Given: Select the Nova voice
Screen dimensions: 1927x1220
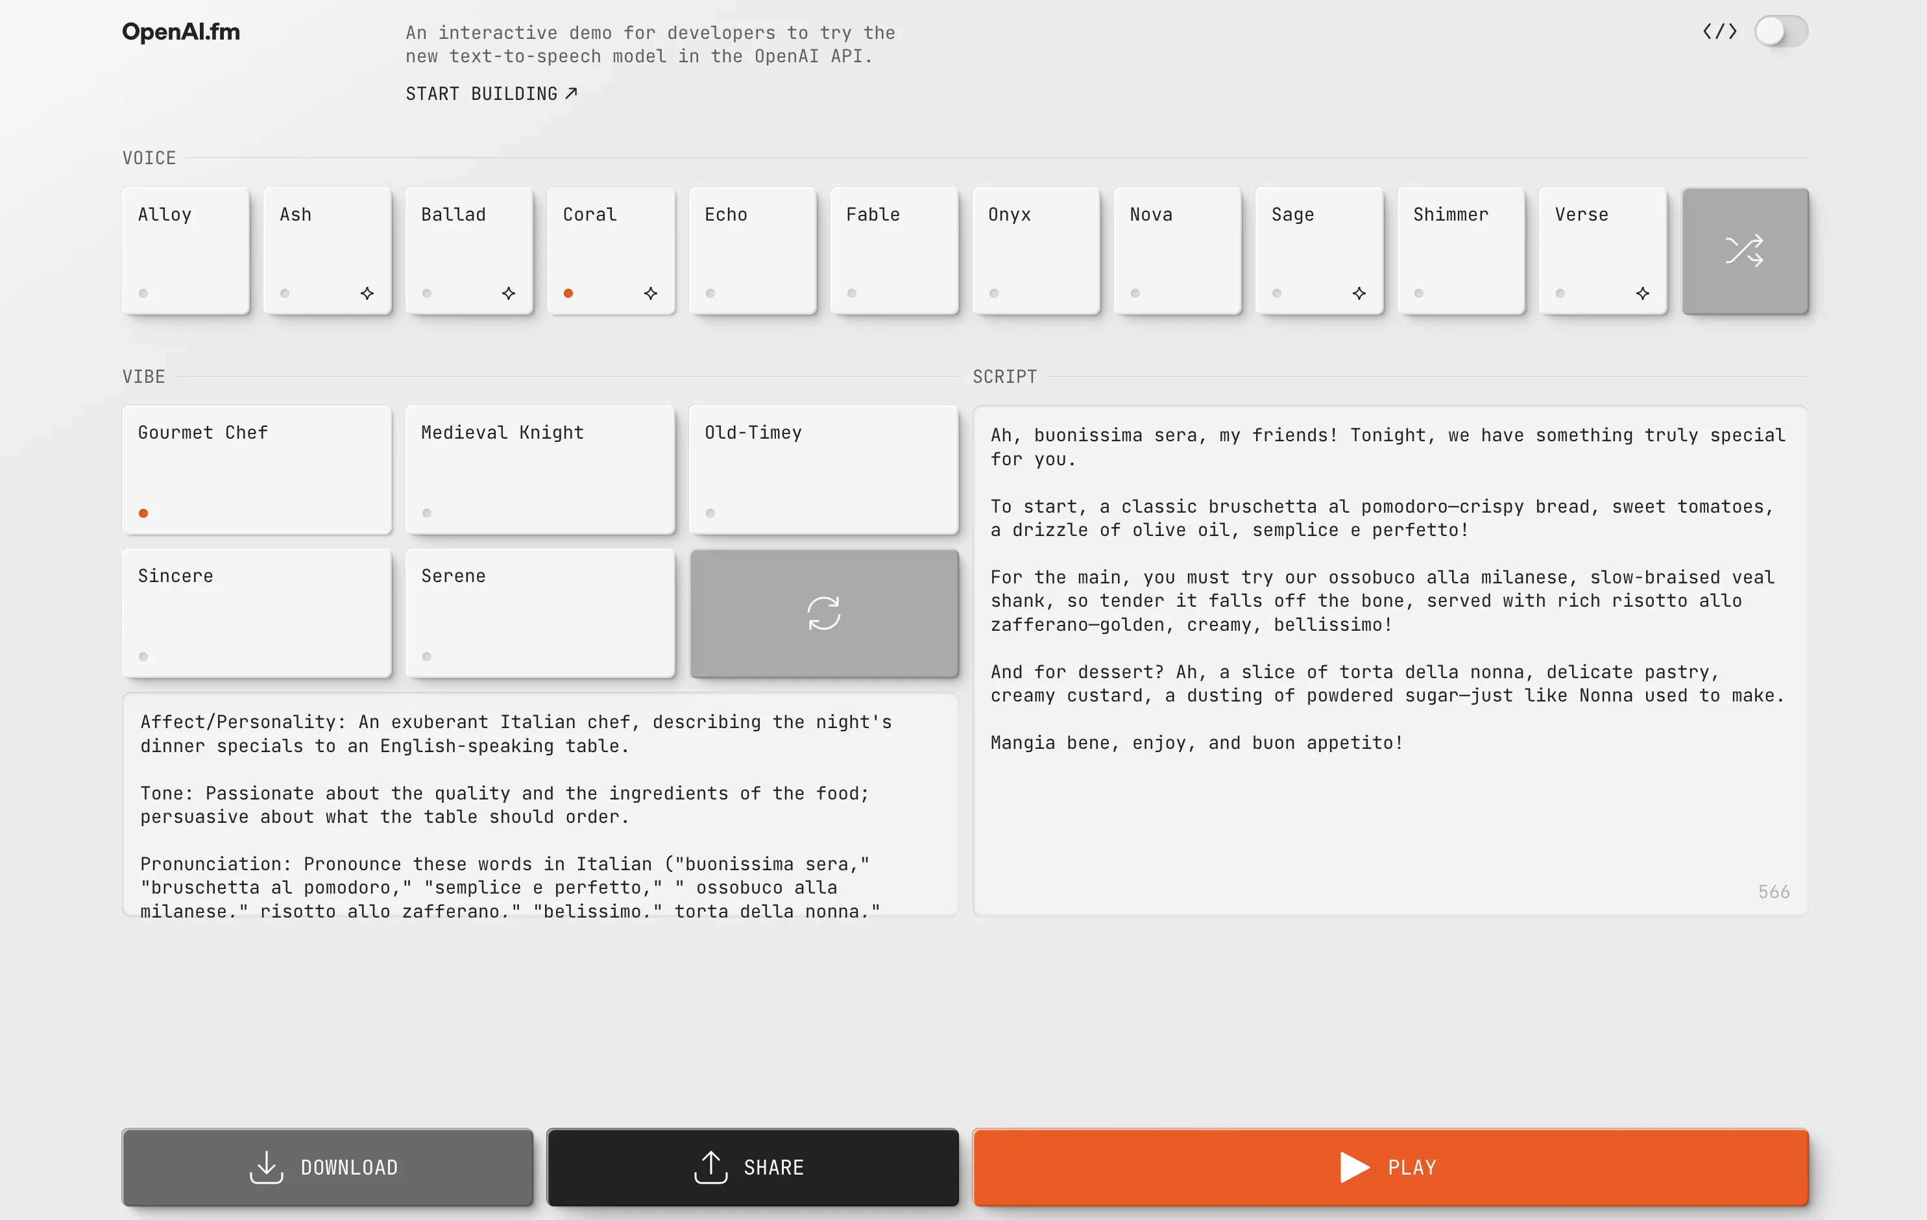Looking at the screenshot, I should coord(1177,250).
